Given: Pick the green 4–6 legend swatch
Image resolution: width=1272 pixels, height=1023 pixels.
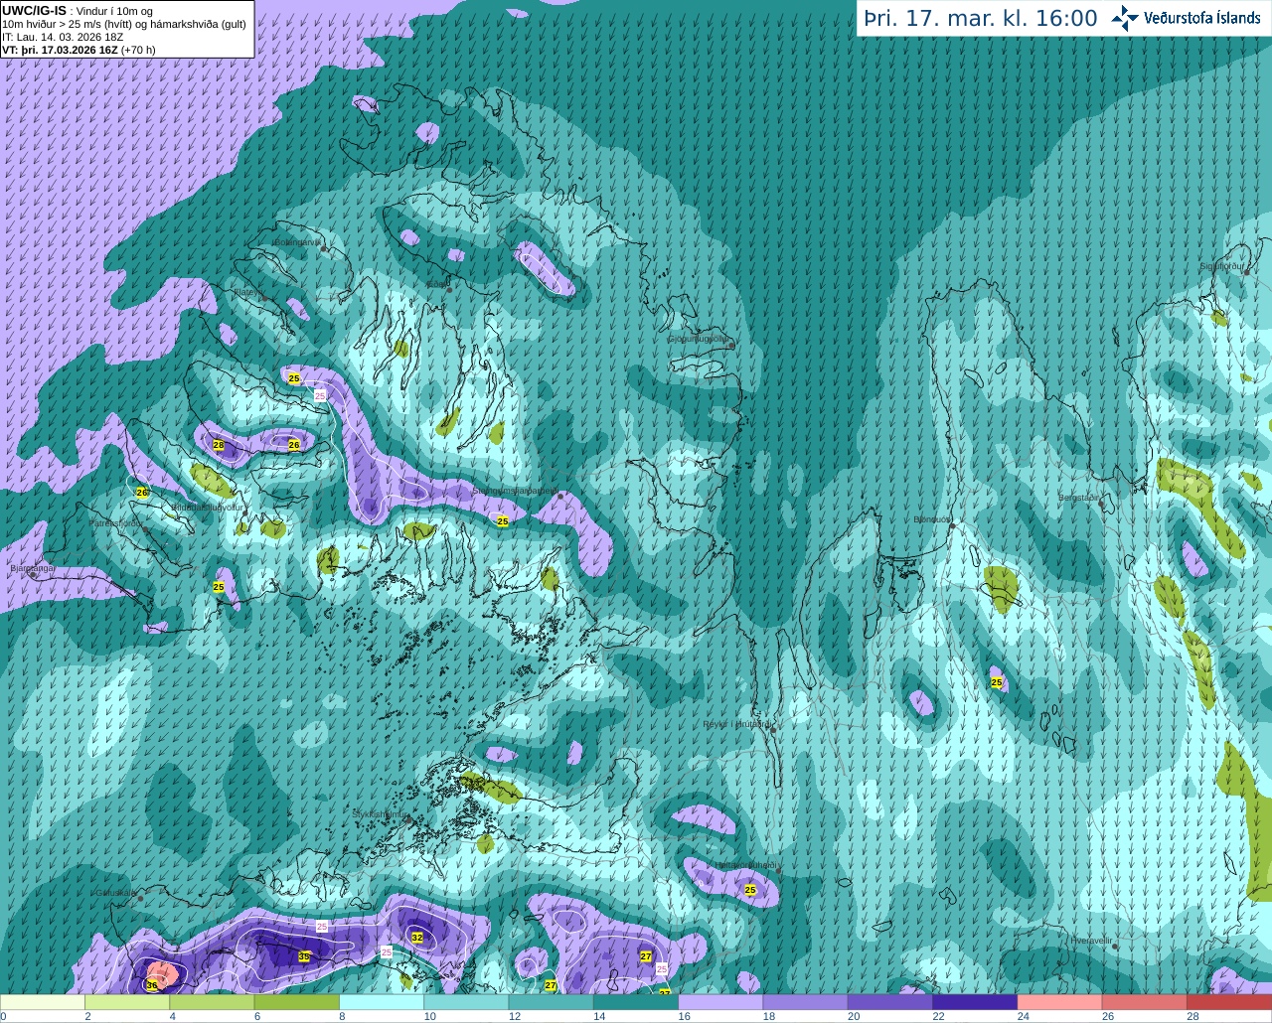Looking at the screenshot, I should coord(212,1002).
